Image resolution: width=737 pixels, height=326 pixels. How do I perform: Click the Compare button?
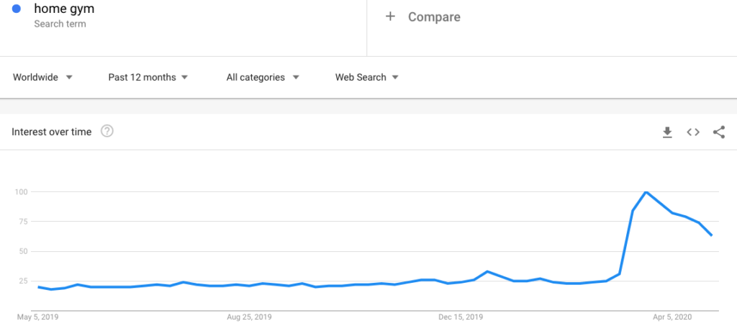point(434,17)
